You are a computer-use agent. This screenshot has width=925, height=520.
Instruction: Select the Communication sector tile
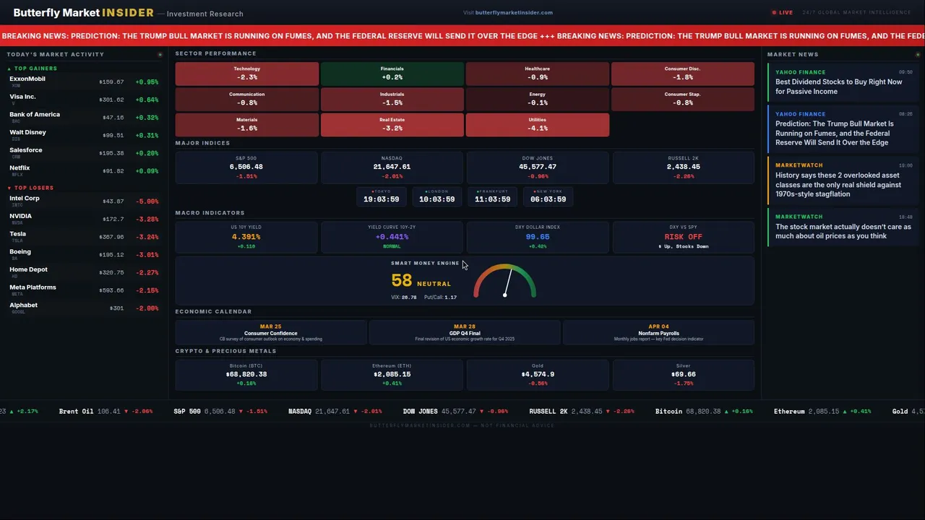(x=247, y=99)
